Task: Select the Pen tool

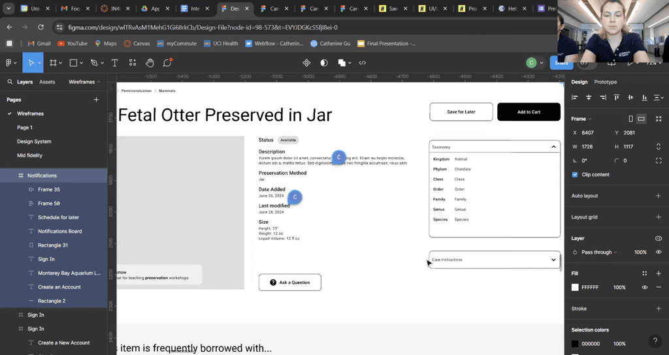Action: 94,63
